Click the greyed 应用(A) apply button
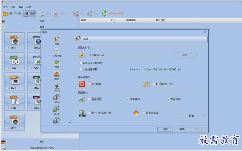 (x=199, y=129)
